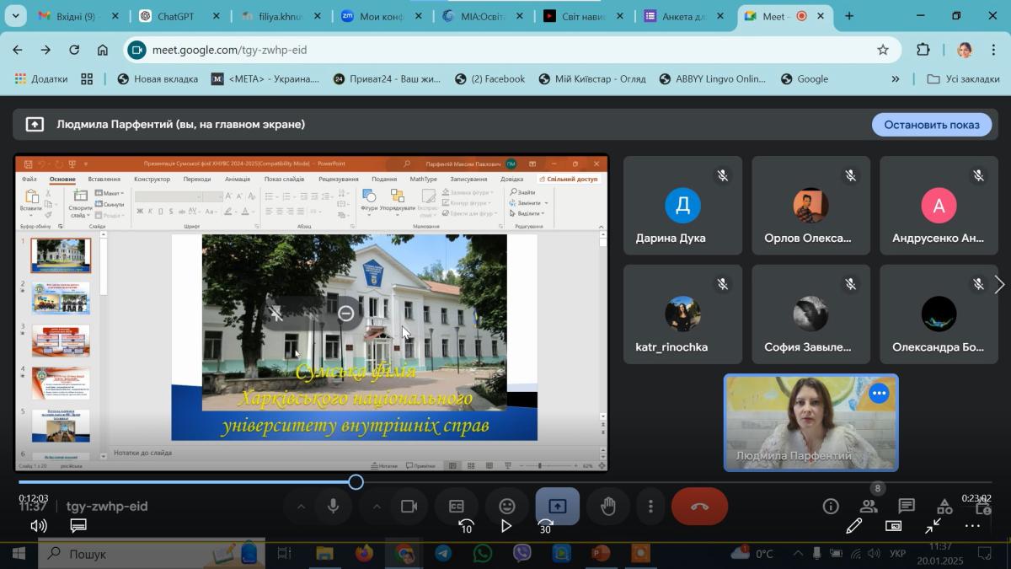This screenshot has height=569, width=1011.
Task: Toggle the raise hand button
Action: [607, 506]
